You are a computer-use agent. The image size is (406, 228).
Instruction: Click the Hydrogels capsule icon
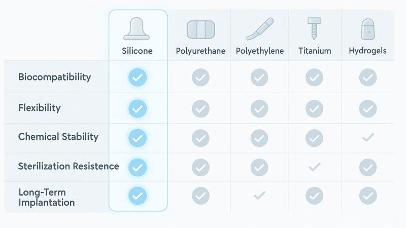[367, 29]
